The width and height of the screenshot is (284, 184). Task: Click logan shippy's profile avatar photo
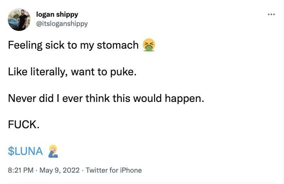(x=19, y=20)
